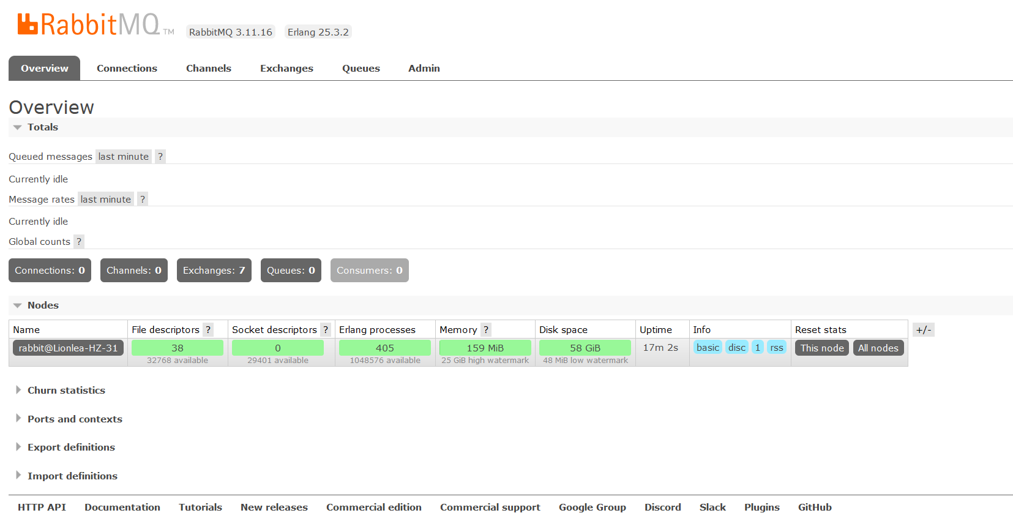Toggle node columns with +/- button
The width and height of the screenshot is (1013, 532).
coord(924,330)
